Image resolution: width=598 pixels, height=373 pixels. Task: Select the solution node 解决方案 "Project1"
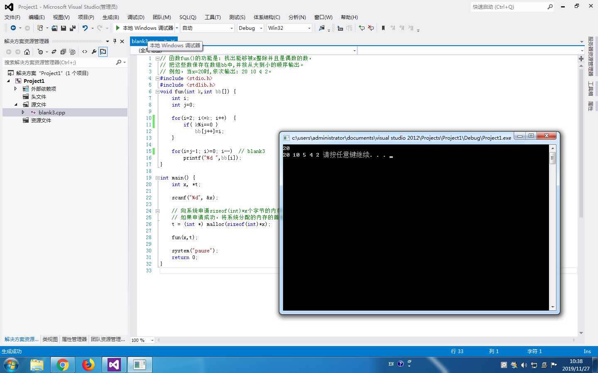(x=52, y=73)
